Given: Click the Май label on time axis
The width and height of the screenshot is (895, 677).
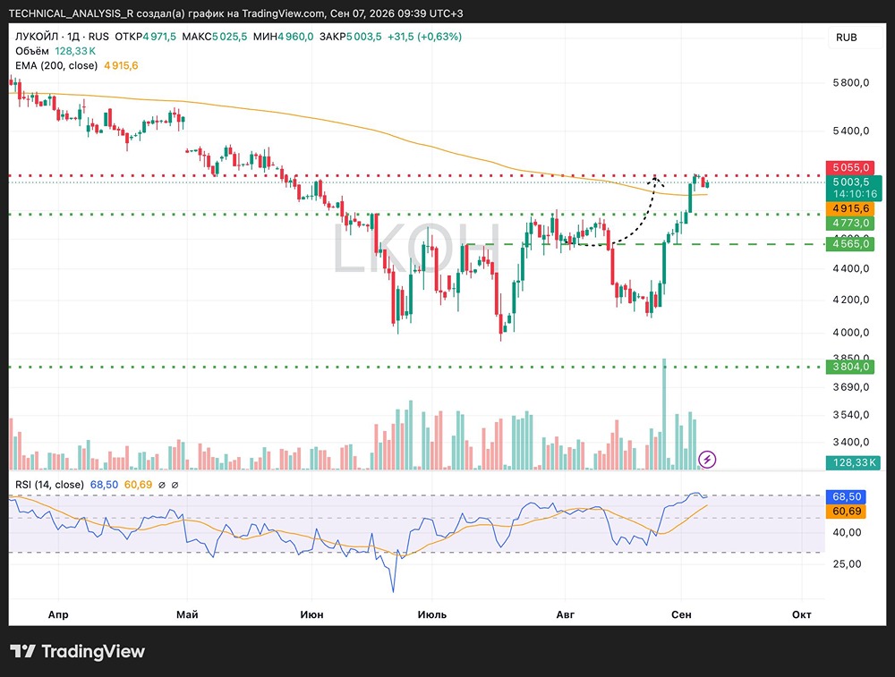Looking at the screenshot, I should (187, 614).
